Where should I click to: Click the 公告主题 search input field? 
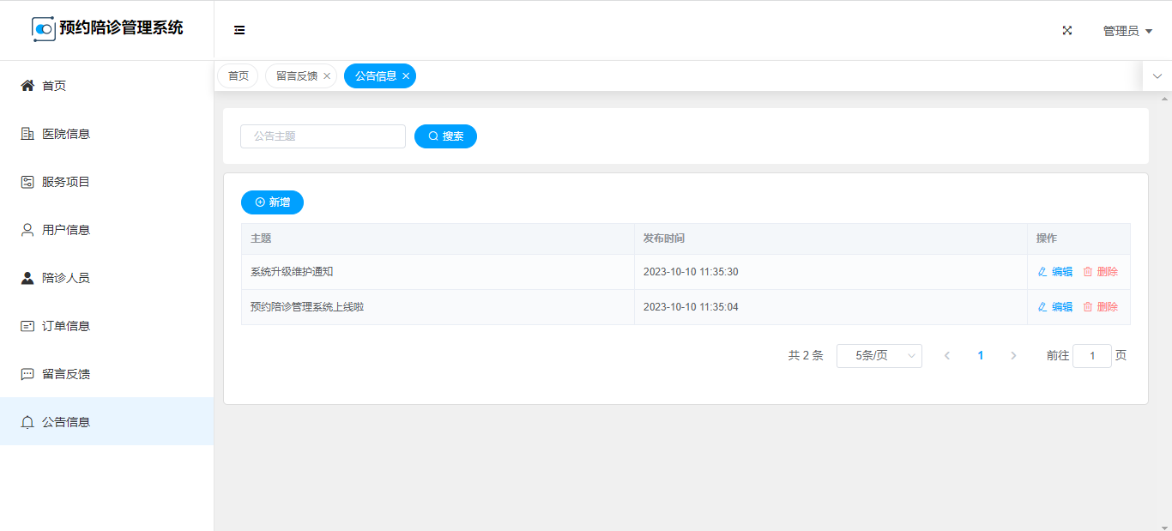[x=323, y=136]
